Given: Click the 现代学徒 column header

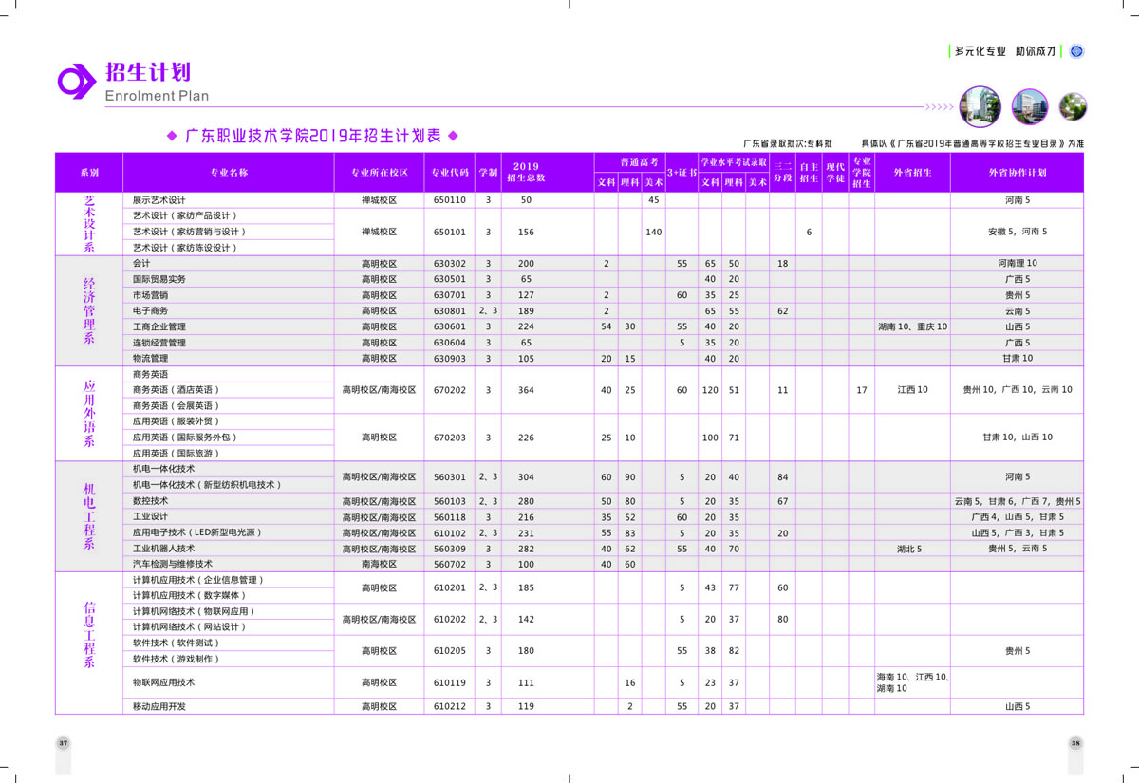Looking at the screenshot, I should pos(834,173).
